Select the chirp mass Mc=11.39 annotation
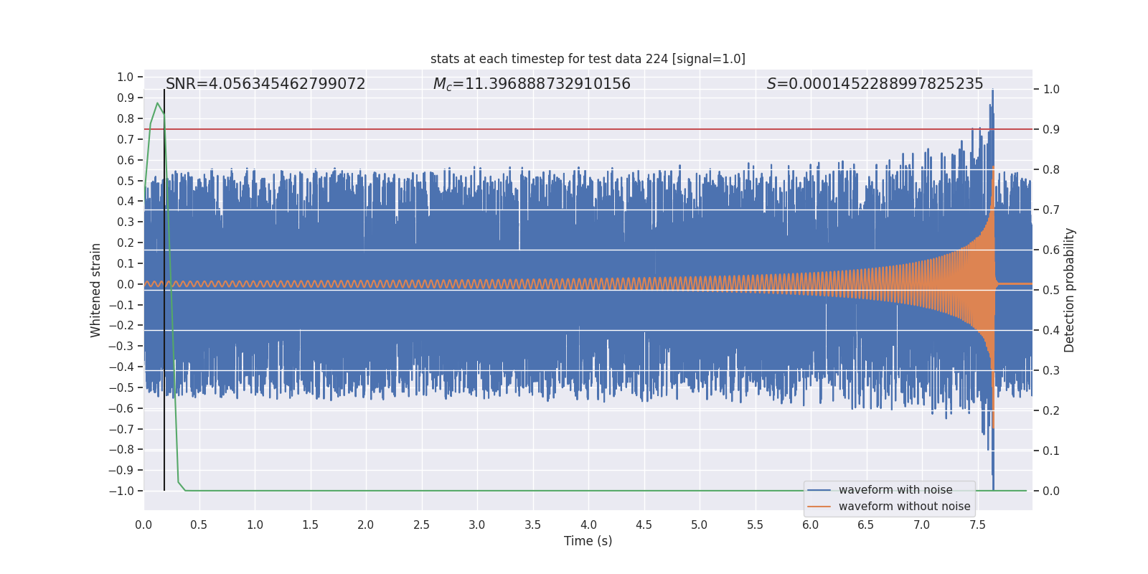The width and height of the screenshot is (1148, 574). [x=532, y=84]
